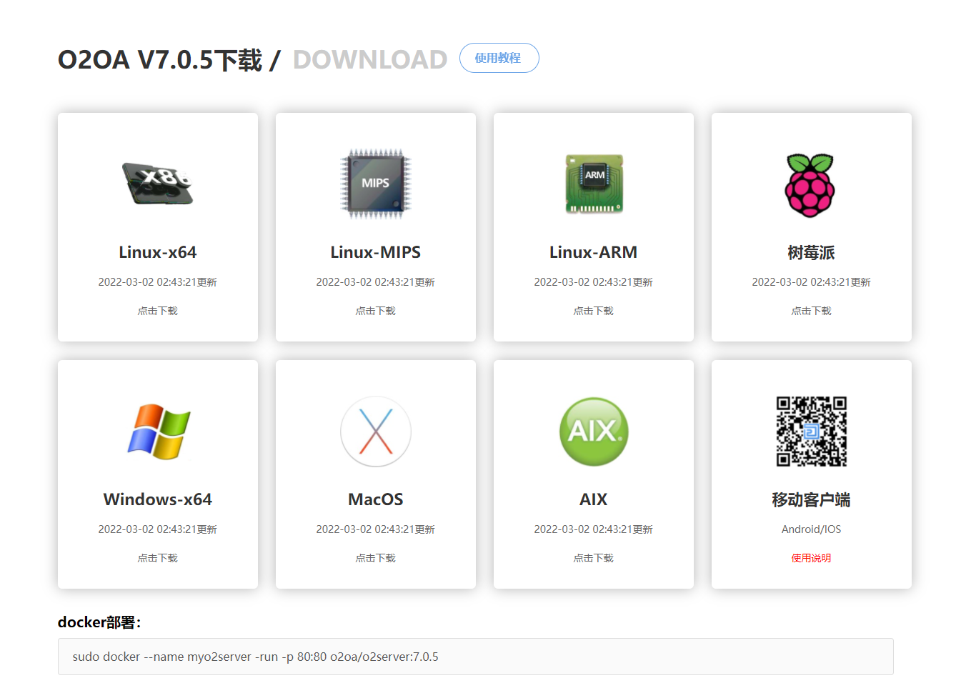This screenshot has width=966, height=678.
Task: Select the Linux-MIPS title
Action: click(376, 252)
